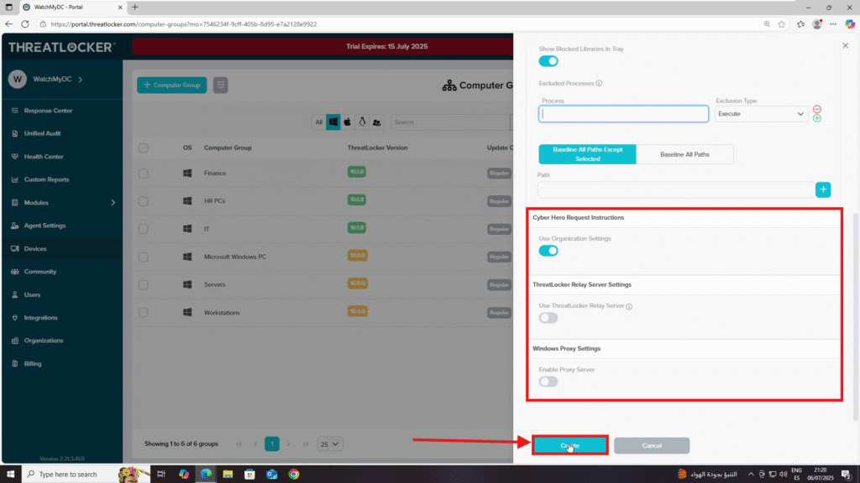Click the Create button
This screenshot has height=483, width=860.
pos(570,446)
